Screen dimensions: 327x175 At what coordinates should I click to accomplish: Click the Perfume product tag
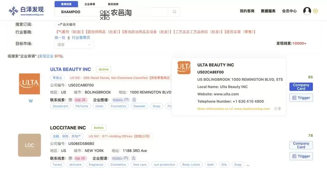tap(82, 106)
